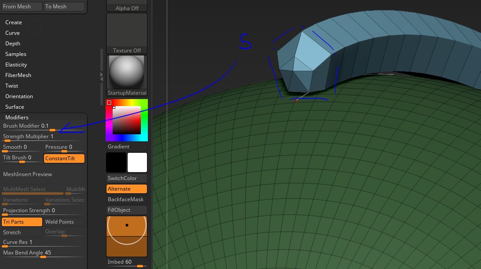Image resolution: width=481 pixels, height=269 pixels.
Task: Toggle the Stretch option
Action: (x=22, y=232)
